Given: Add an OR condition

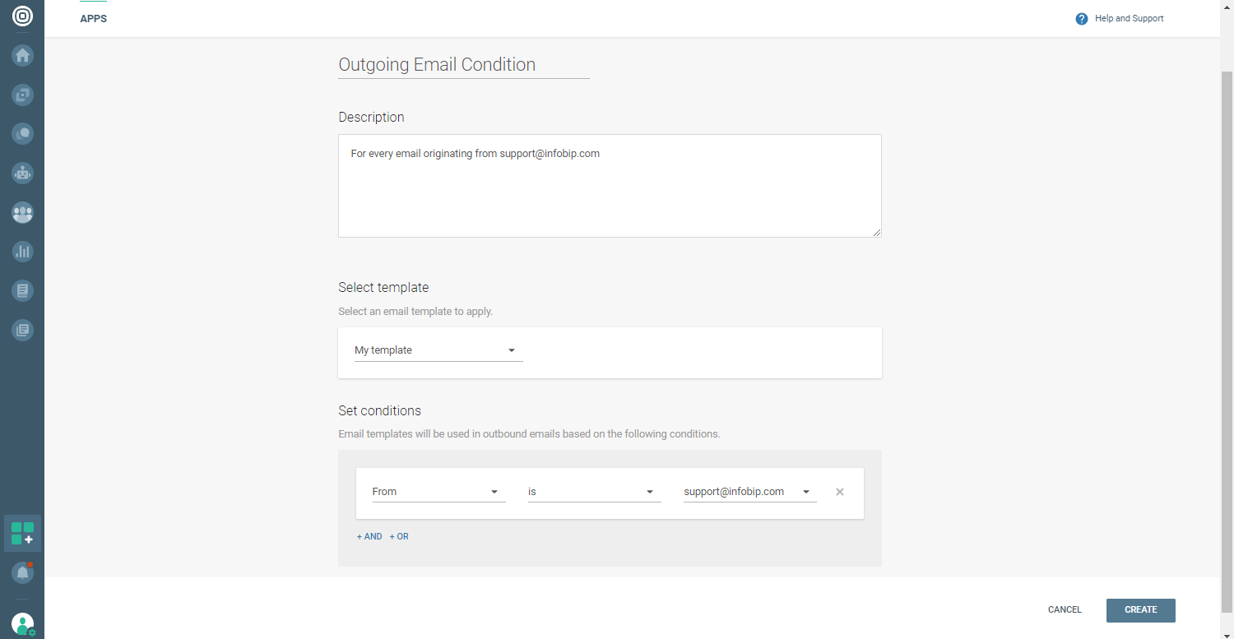Looking at the screenshot, I should (x=399, y=537).
